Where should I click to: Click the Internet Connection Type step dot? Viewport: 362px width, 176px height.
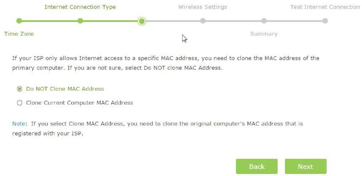tap(80, 21)
